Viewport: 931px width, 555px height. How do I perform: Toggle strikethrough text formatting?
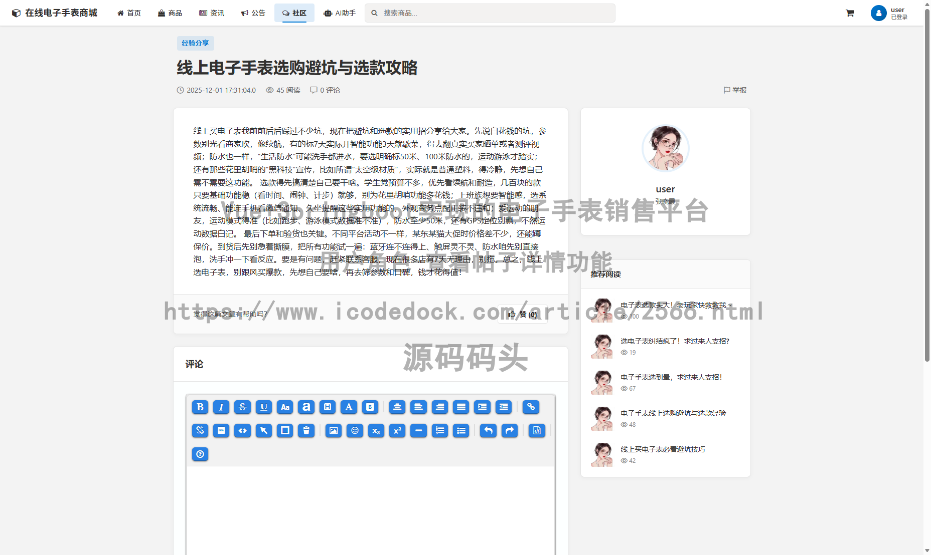click(242, 407)
